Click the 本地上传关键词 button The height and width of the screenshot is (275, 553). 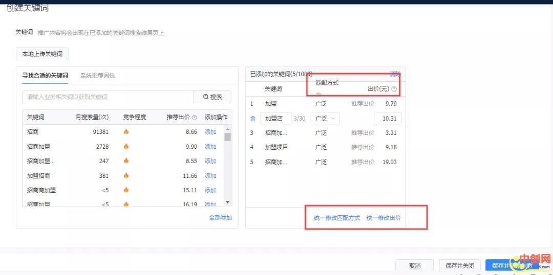pos(42,54)
